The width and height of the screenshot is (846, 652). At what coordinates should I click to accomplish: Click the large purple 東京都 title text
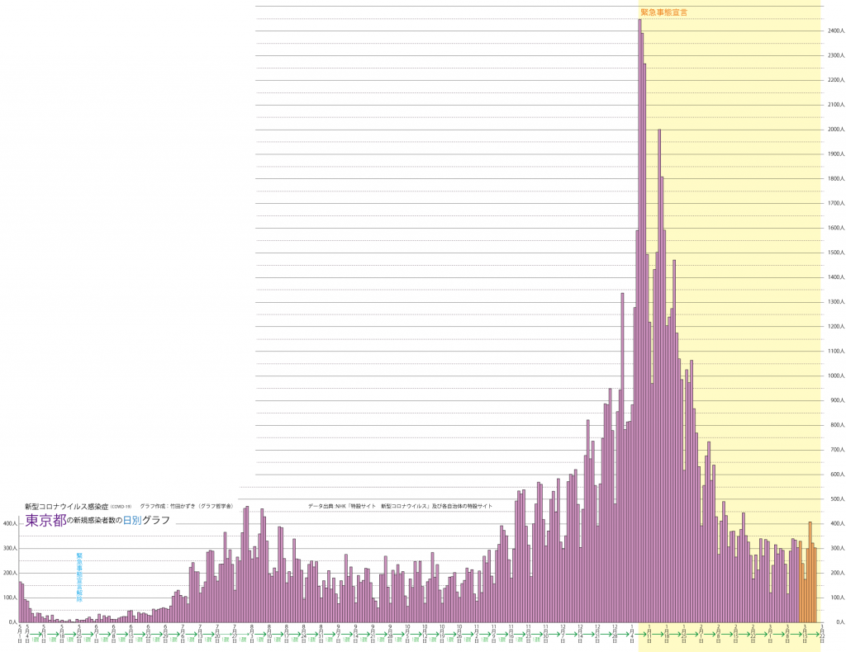[x=43, y=521]
